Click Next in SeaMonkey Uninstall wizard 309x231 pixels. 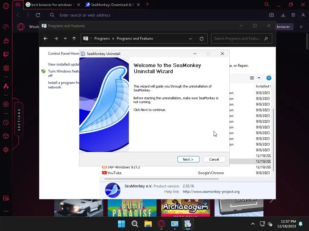pyautogui.click(x=188, y=159)
